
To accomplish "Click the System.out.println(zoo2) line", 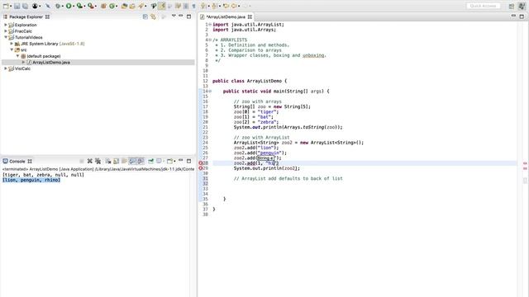I will click(x=266, y=168).
